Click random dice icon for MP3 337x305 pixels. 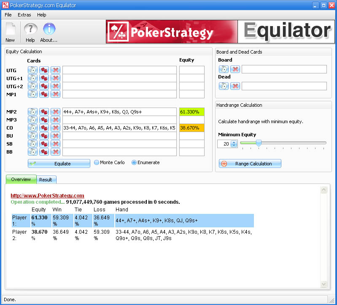(44, 120)
